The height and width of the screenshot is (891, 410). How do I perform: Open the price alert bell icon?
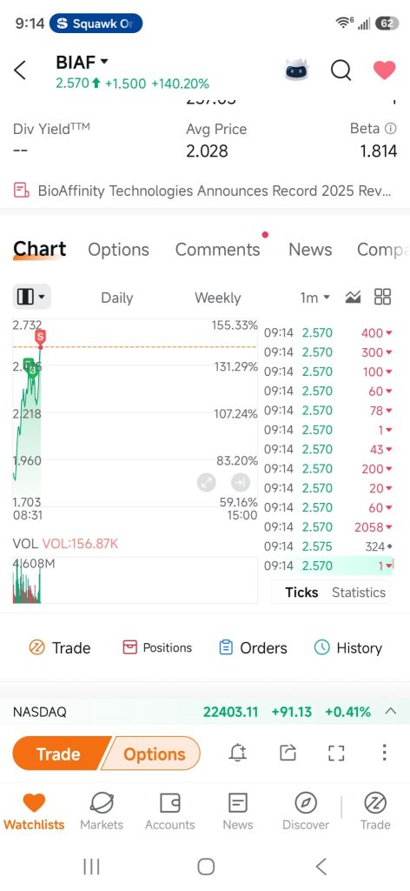pyautogui.click(x=238, y=753)
